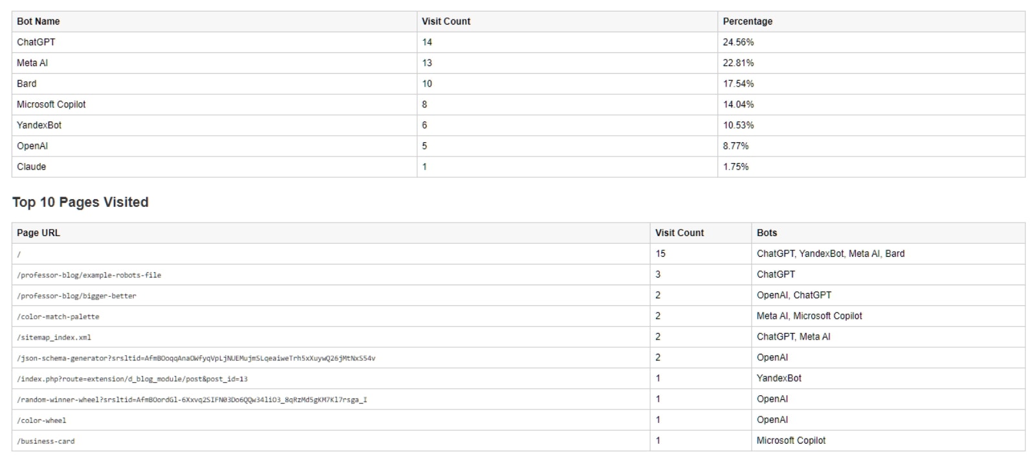The image size is (1035, 456).
Task: Select the visit count "3" for example-robots-file
Action: coord(658,274)
